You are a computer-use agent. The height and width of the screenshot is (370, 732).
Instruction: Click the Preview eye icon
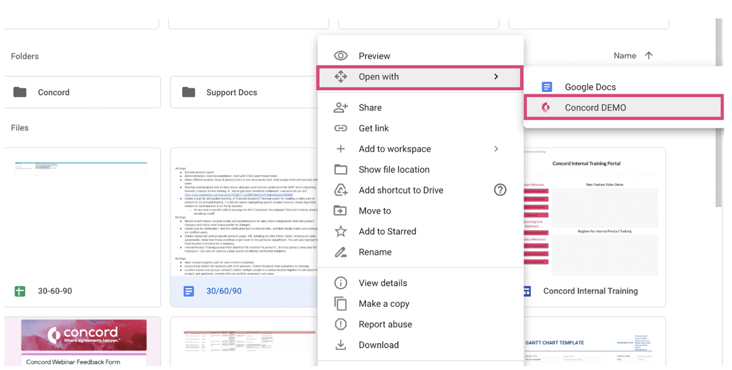pos(341,56)
